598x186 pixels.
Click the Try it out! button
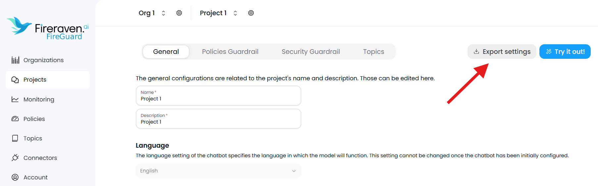click(565, 52)
